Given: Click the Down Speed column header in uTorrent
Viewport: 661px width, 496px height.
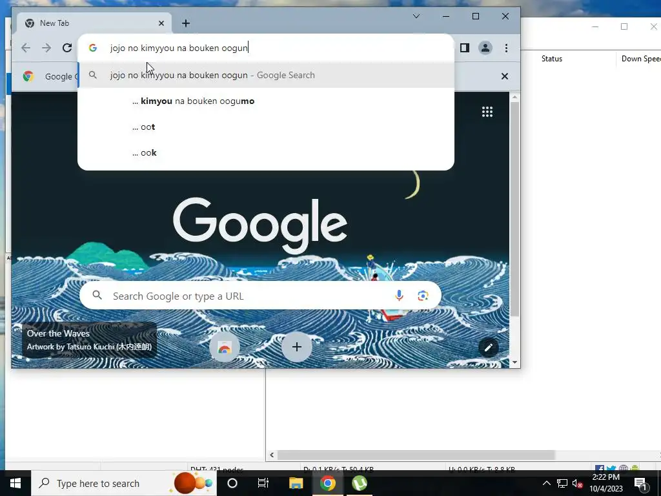Looking at the screenshot, I should click(641, 59).
